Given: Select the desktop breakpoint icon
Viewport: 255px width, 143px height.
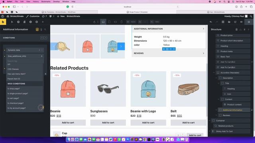Looking at the screenshot, I should click(x=103, y=22).
